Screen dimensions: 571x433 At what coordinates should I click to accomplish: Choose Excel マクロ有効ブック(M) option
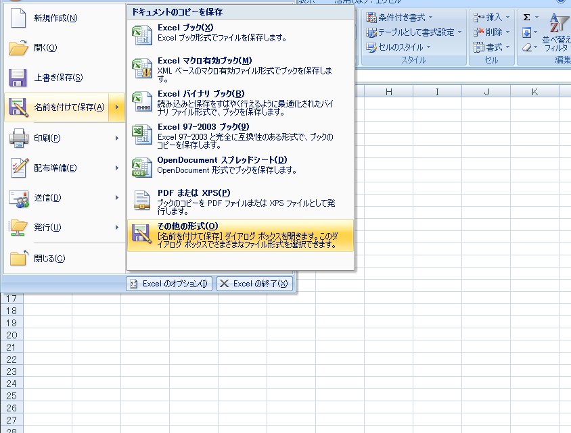tap(240, 68)
